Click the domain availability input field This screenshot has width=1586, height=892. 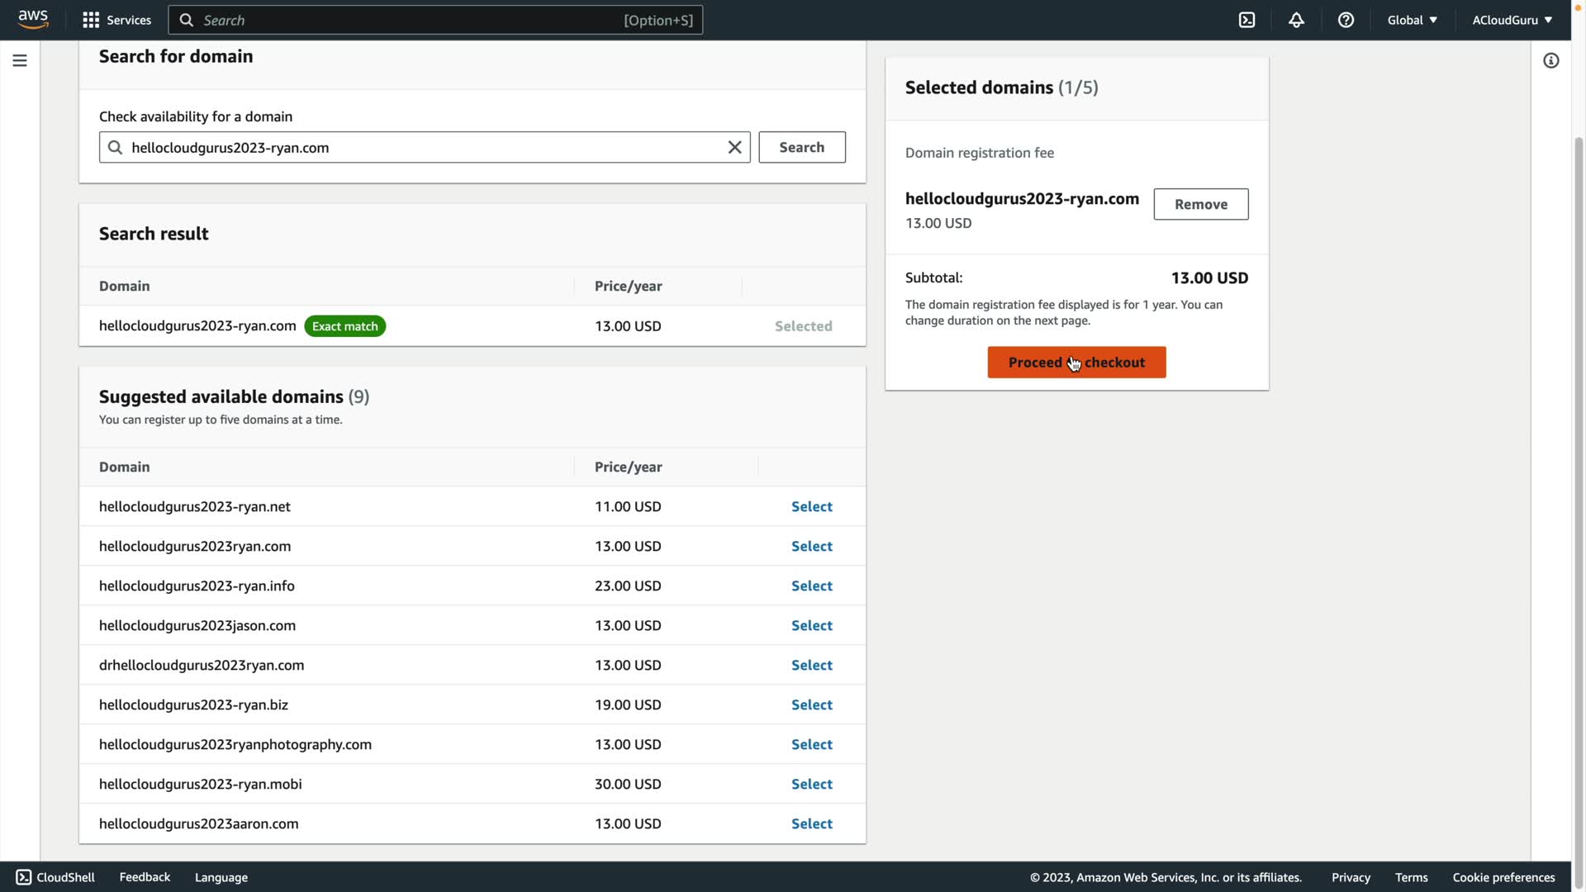[x=421, y=147]
